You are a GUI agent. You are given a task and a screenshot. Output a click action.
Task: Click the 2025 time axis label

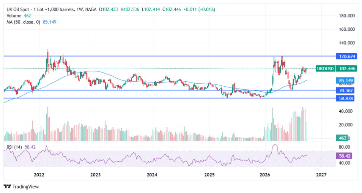pyautogui.click(x=209, y=175)
